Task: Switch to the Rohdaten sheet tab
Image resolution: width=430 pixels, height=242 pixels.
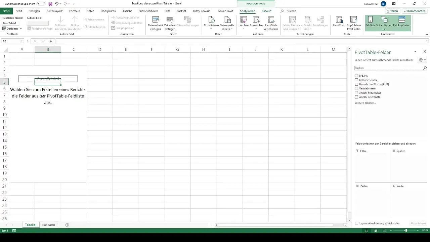Action: pos(49,225)
